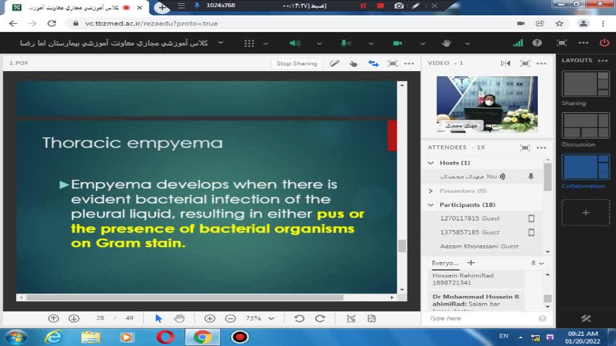616x346 pixels.
Task: Turn off the webcam camera icon
Action: pos(397,43)
